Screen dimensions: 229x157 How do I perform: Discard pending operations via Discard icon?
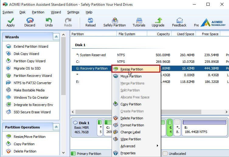click(30, 21)
